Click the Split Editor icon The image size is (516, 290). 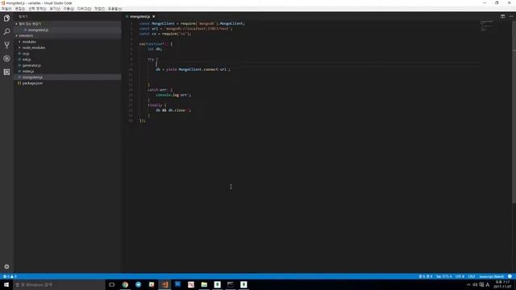(x=502, y=16)
